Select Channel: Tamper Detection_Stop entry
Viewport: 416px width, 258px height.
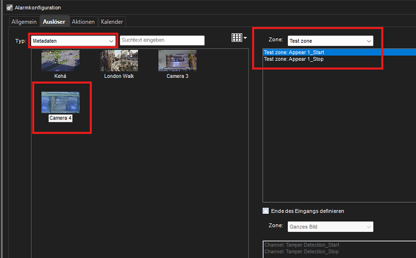(340, 251)
